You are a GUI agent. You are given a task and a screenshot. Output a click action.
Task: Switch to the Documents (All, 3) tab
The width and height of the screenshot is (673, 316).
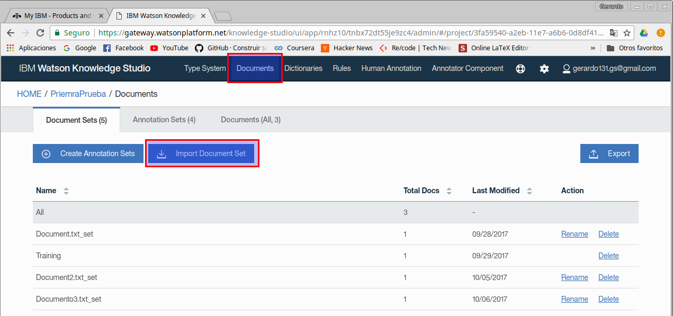click(251, 120)
